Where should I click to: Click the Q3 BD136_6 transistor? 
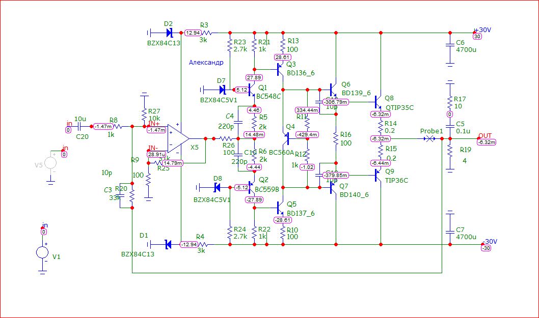280,69
